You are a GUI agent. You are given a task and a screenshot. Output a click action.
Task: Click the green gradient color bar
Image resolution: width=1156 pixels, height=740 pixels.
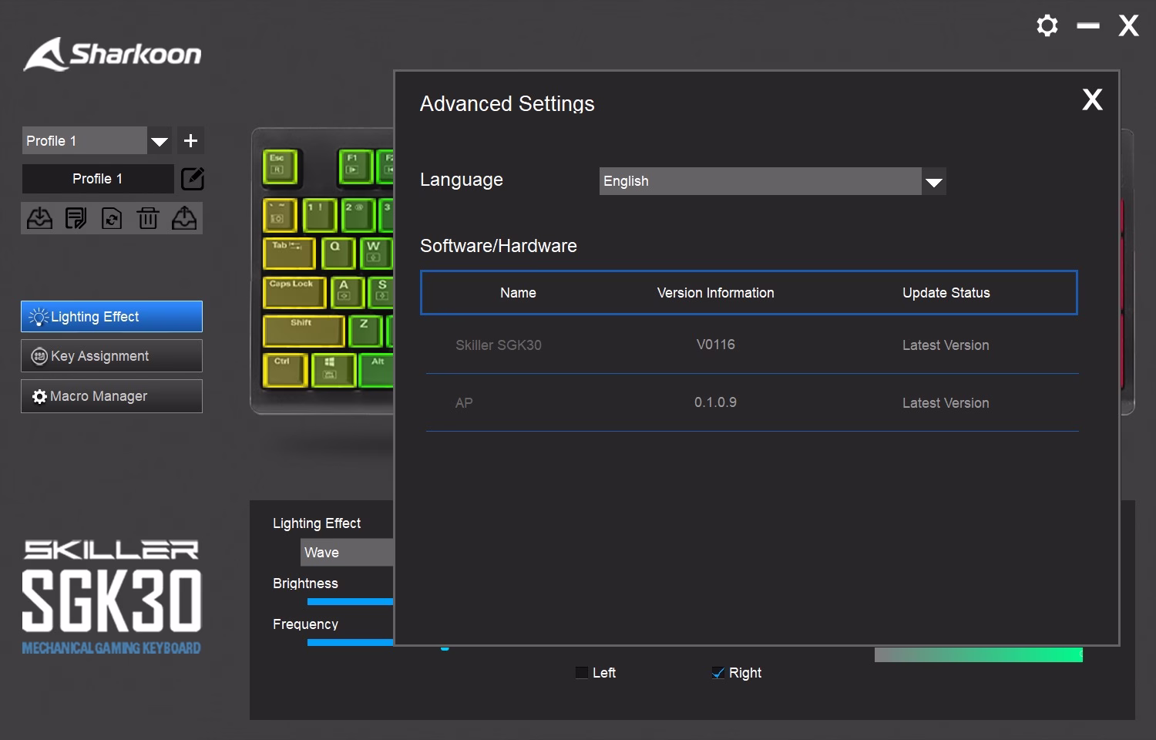(x=979, y=654)
